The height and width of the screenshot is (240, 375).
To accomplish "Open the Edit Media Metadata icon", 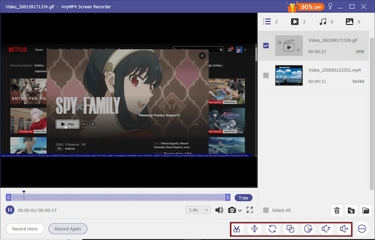I will tap(308, 229).
